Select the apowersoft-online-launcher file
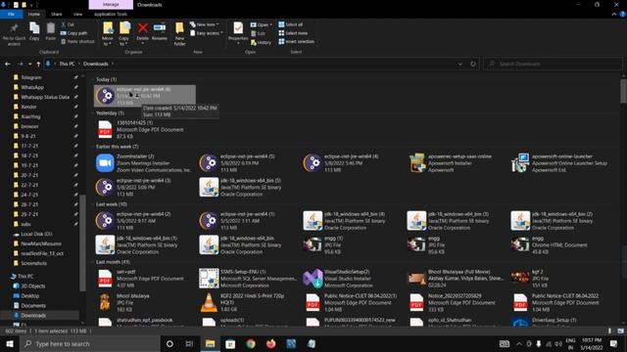 (560, 163)
